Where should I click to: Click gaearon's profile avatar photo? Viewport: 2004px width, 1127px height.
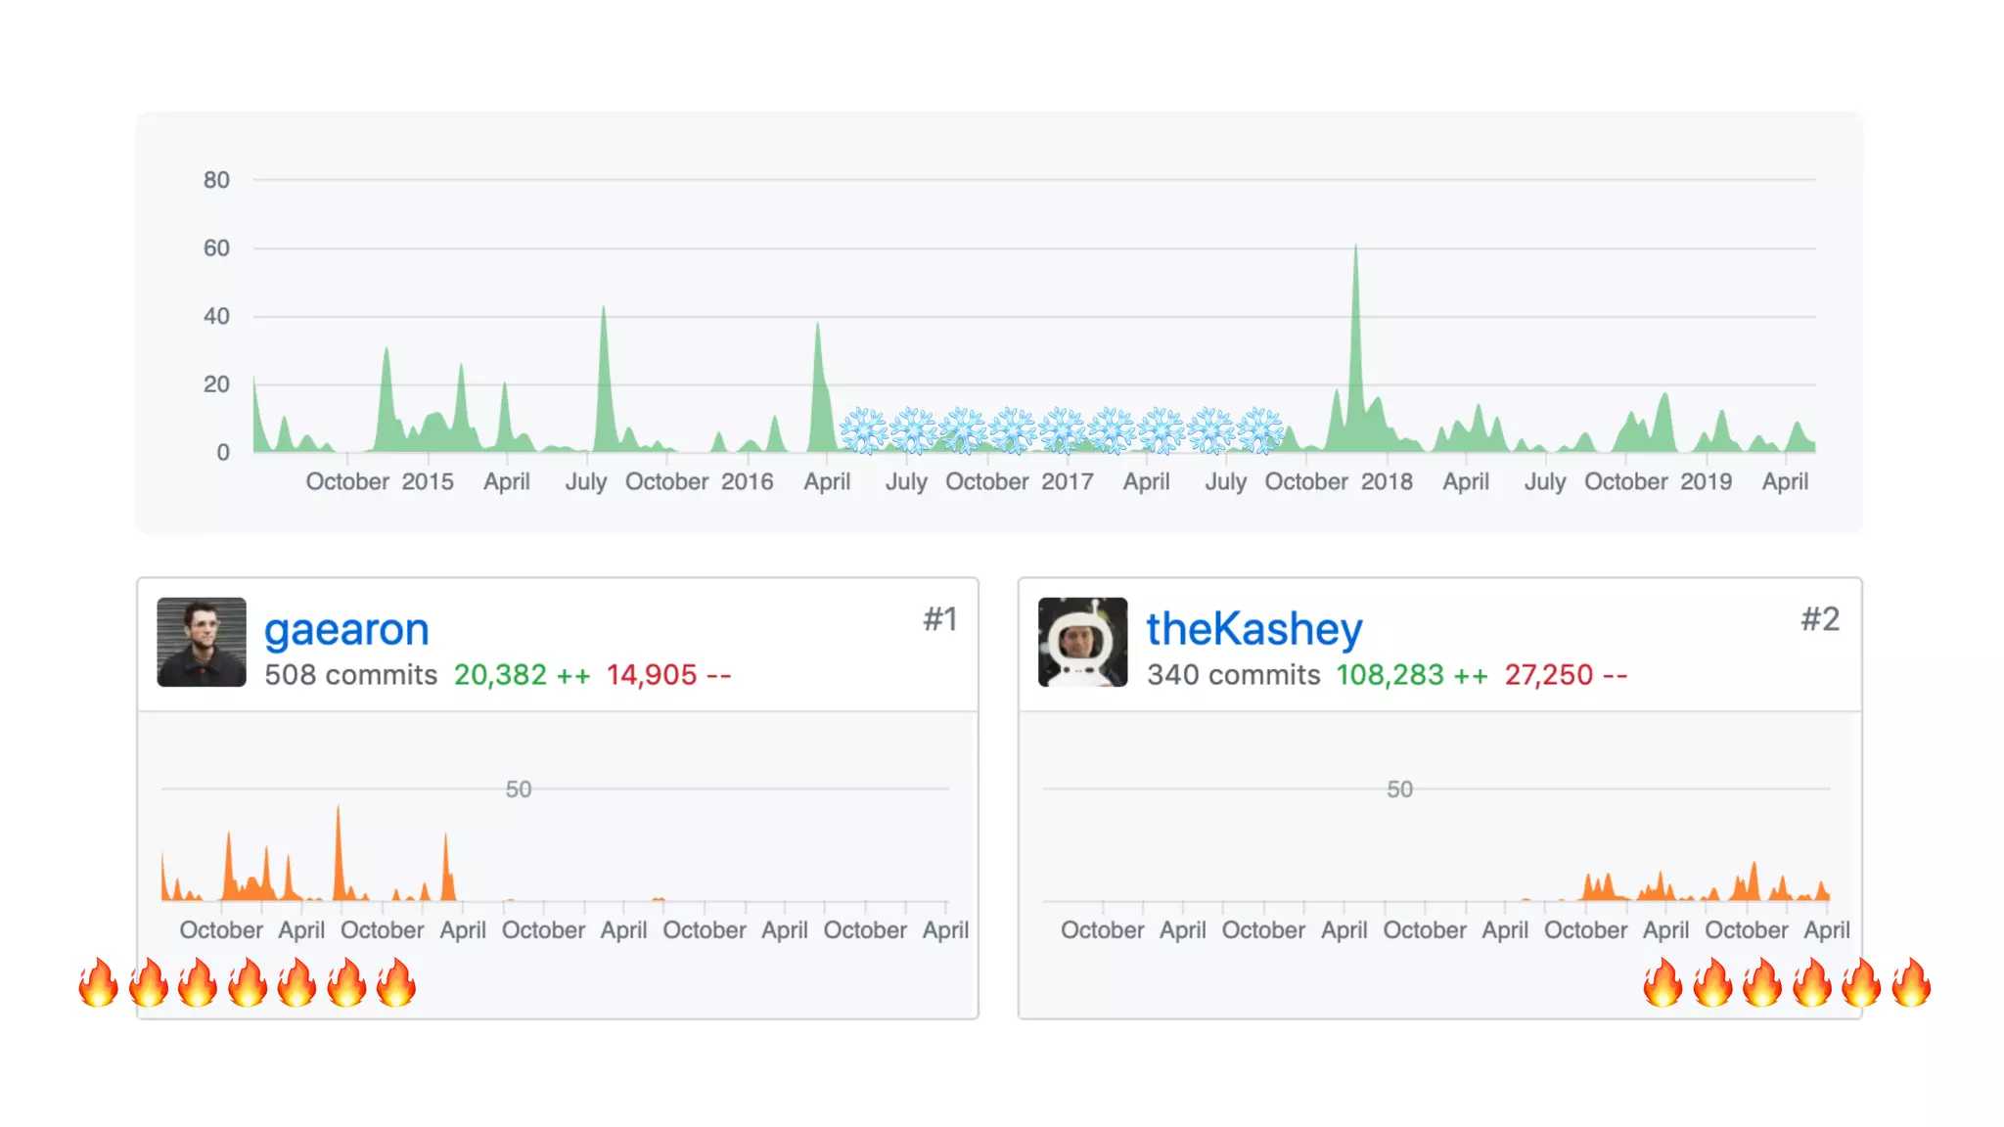202,642
